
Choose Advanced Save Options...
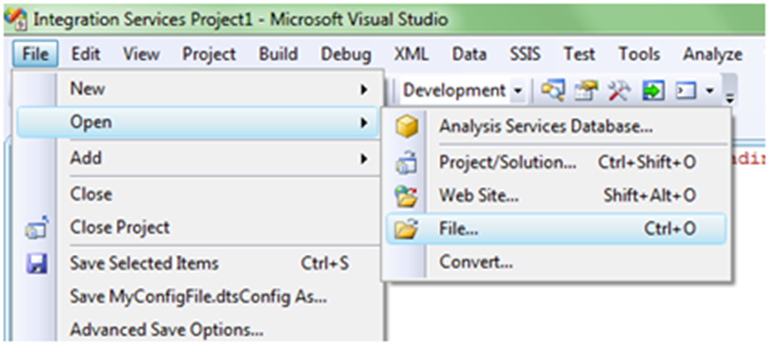(166, 329)
